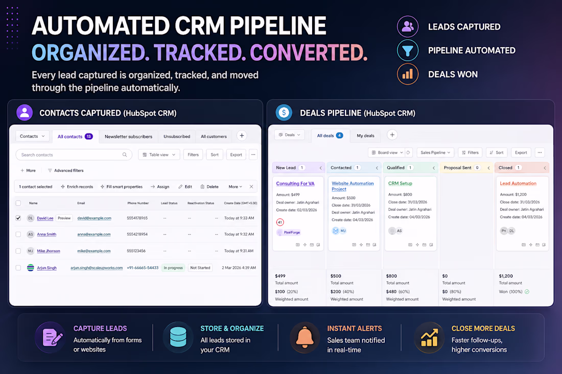Switch to the All contacts tab
The image size is (562, 374).
(75, 136)
